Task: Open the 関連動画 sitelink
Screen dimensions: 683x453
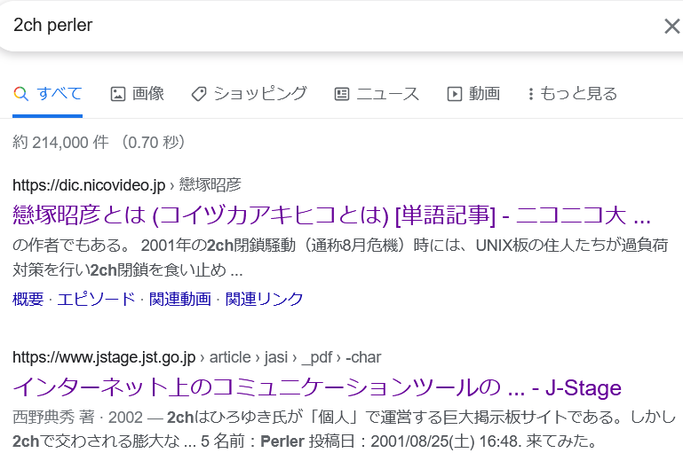Action: click(180, 299)
